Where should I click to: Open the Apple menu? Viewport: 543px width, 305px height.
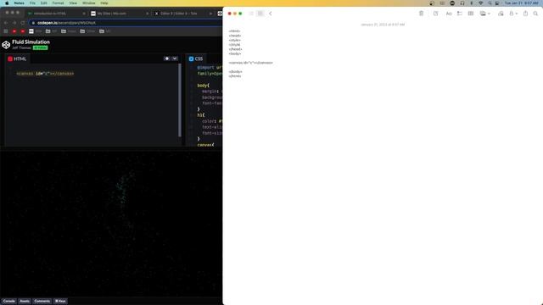[x=7, y=3]
